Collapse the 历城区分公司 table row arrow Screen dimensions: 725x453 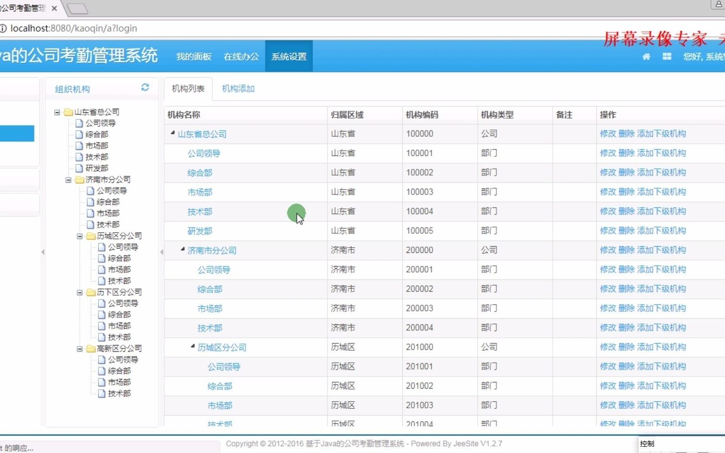(193, 346)
